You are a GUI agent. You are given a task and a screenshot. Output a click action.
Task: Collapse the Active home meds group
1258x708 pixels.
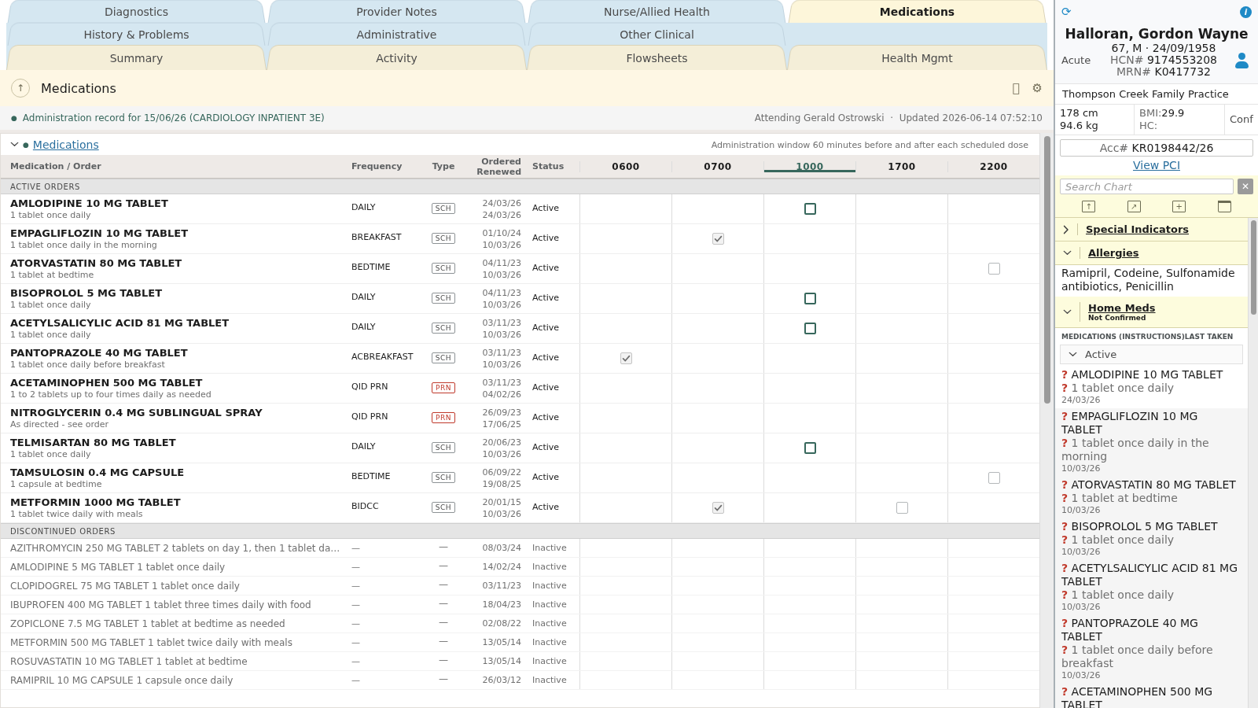tap(1072, 355)
